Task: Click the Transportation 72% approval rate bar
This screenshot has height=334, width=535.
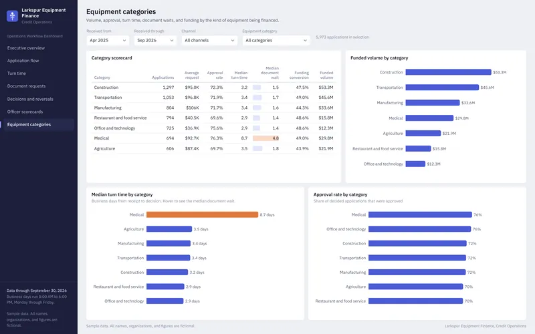Action: tap(417, 258)
